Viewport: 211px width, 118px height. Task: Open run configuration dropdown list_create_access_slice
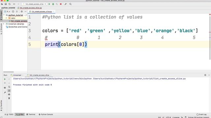34,4
